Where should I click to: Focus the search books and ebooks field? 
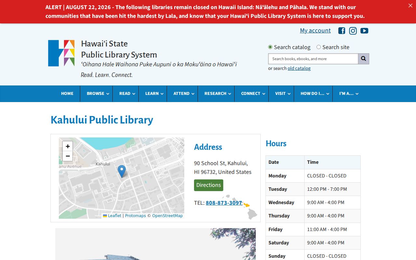(313, 59)
